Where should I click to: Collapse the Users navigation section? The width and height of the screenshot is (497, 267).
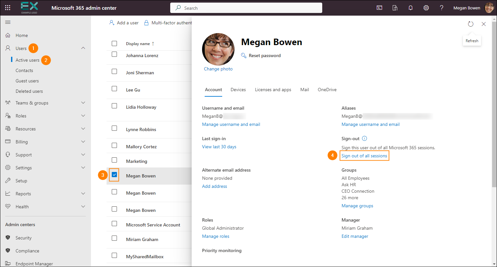(x=83, y=48)
